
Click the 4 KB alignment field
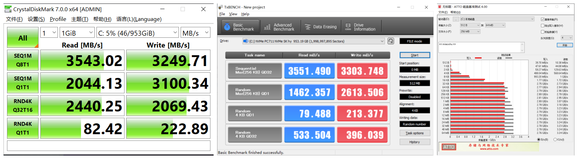point(415,110)
